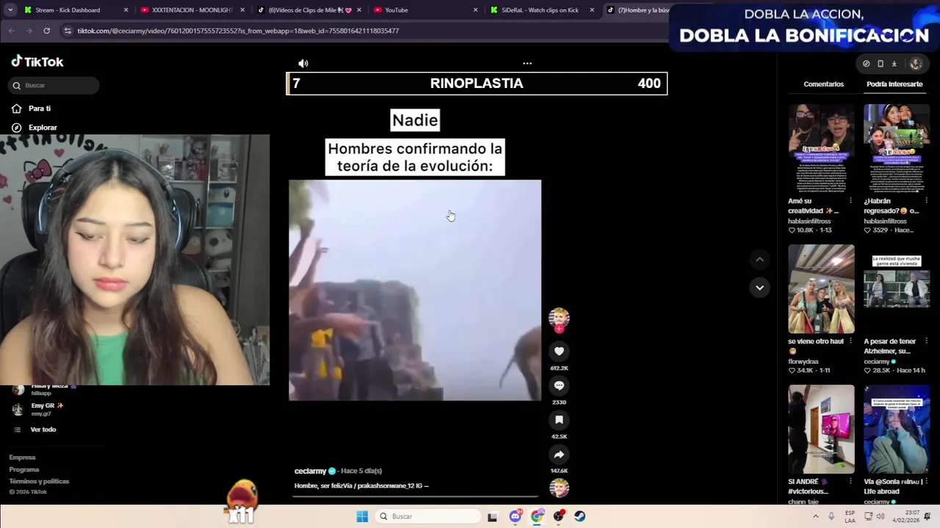
Task: Open the ceciarmy creator avatar beside video
Action: [x=559, y=318]
